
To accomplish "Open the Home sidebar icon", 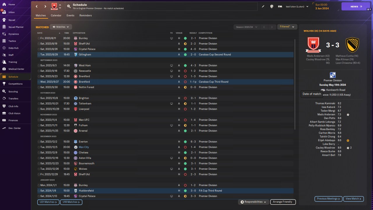I will coord(4,5).
